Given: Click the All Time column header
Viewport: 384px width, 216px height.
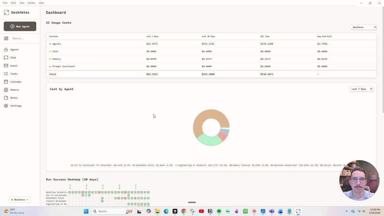Looking at the screenshot, I should coord(265,36).
